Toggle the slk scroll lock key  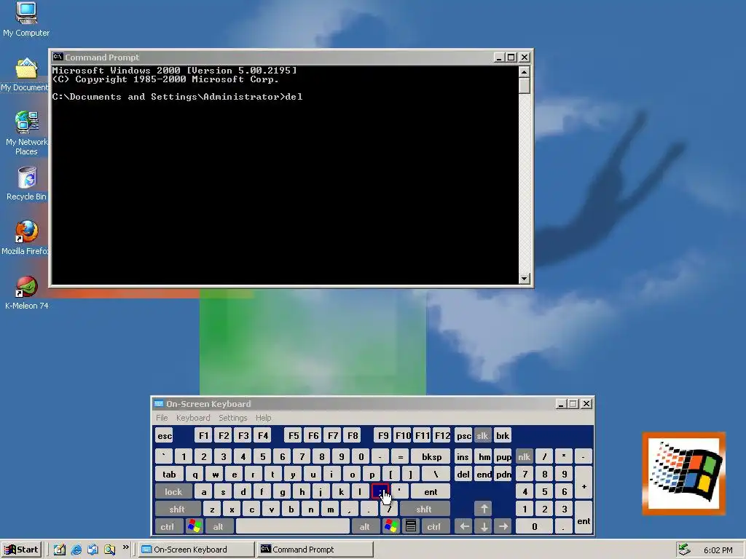coord(482,436)
